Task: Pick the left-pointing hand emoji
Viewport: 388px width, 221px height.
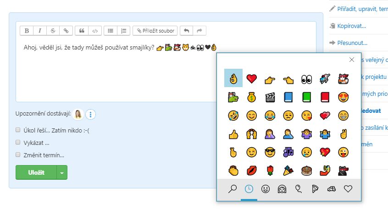Action: click(x=288, y=80)
